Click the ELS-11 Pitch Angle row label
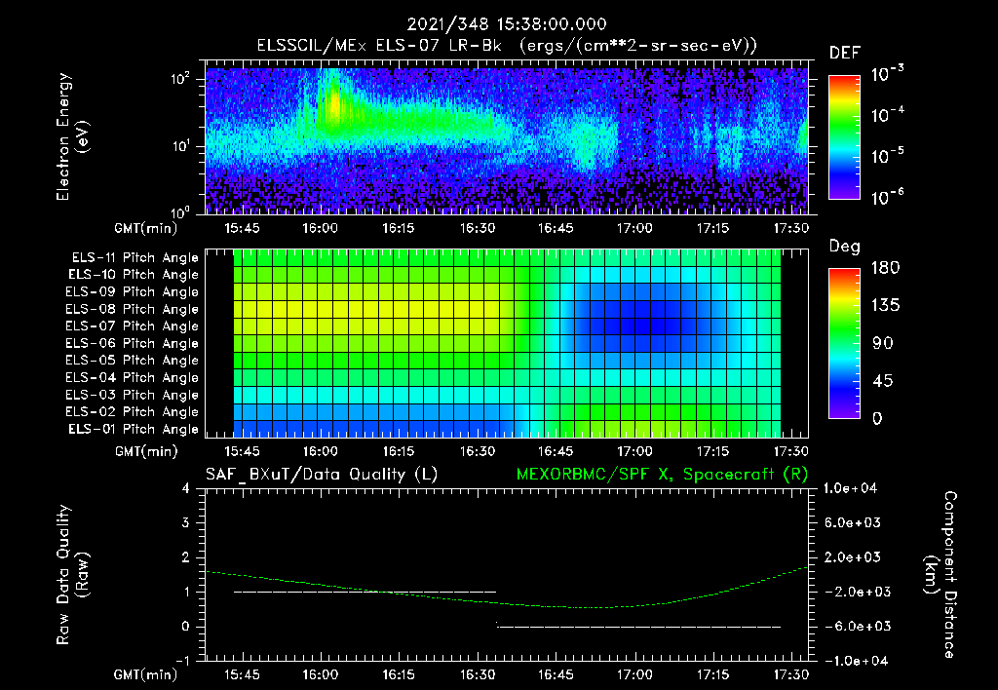Image resolution: width=998 pixels, height=690 pixels. click(134, 258)
